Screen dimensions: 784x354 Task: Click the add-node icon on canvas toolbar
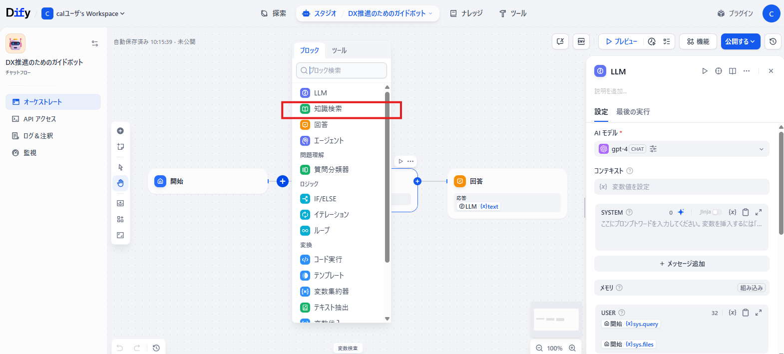(x=120, y=131)
